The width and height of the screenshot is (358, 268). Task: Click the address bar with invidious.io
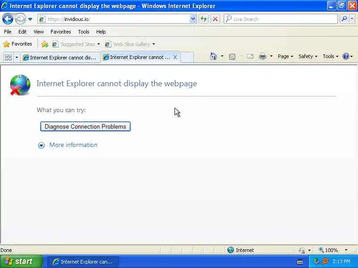pyautogui.click(x=114, y=19)
